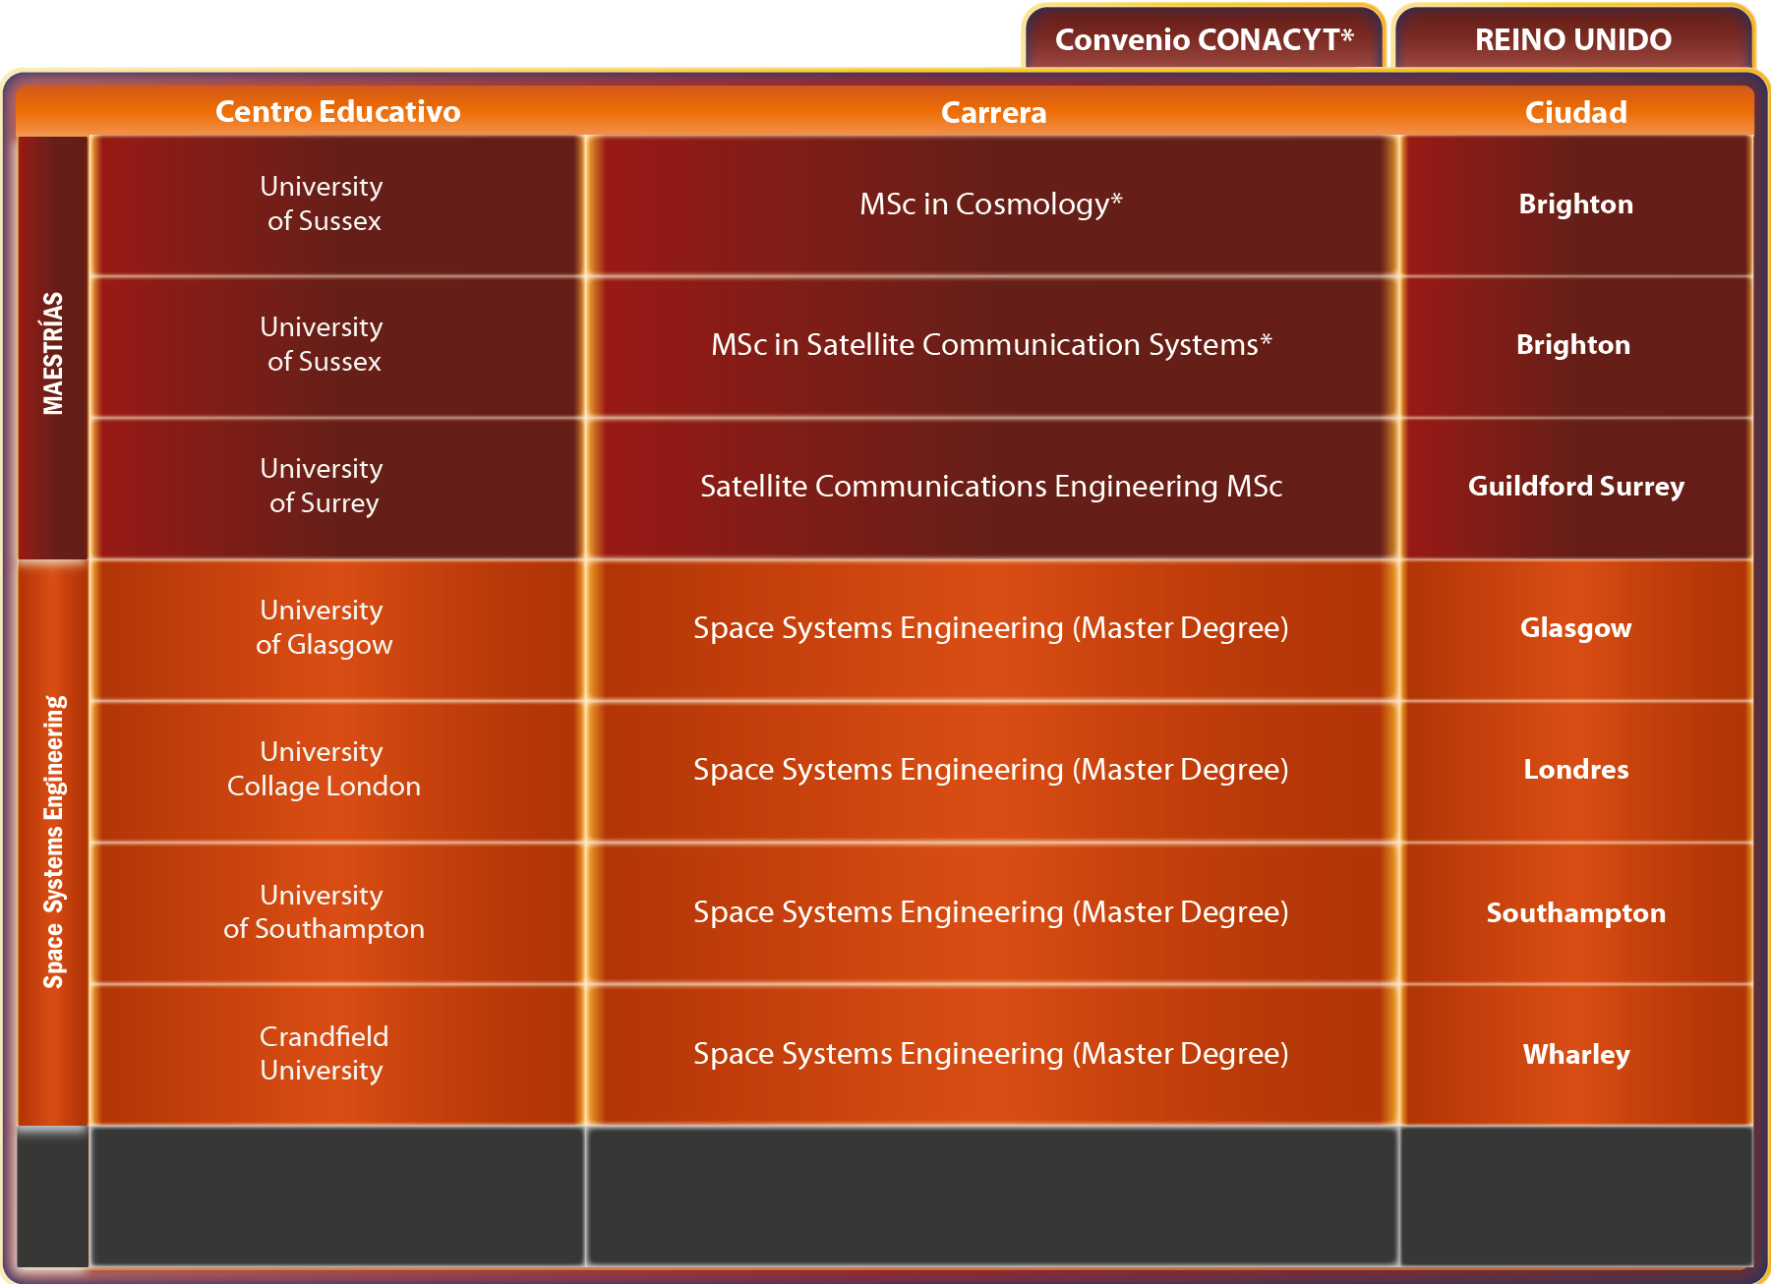Click Brighton in the Cosmology row
1771x1284 pixels.
point(1576,204)
